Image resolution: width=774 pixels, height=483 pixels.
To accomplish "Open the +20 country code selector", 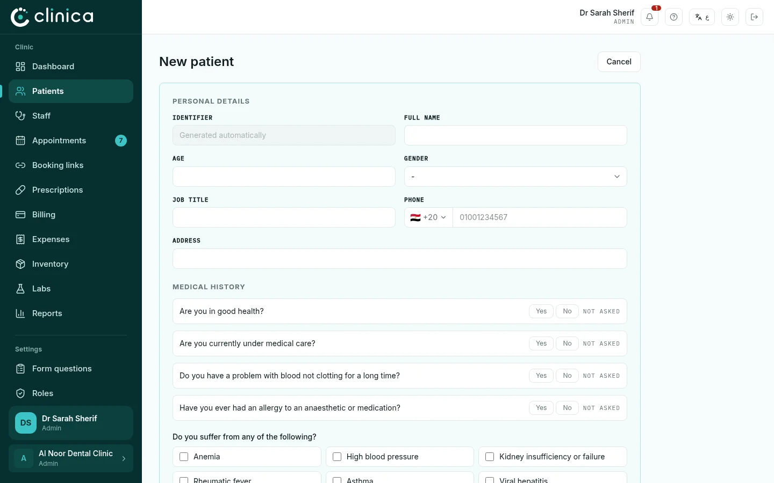I will [x=428, y=217].
